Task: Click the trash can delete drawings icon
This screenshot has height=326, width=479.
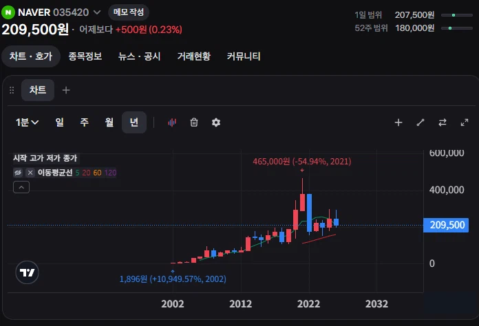Action: point(194,122)
